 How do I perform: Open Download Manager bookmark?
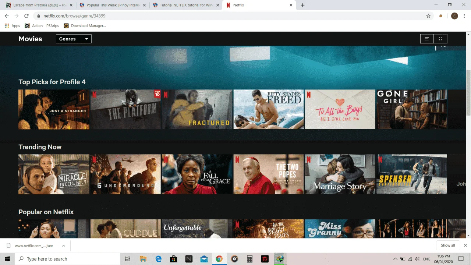(85, 26)
